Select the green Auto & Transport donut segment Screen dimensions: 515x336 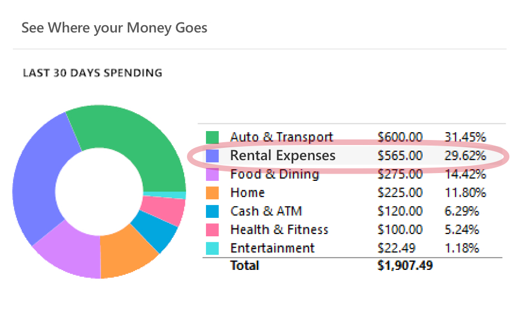[138, 141]
